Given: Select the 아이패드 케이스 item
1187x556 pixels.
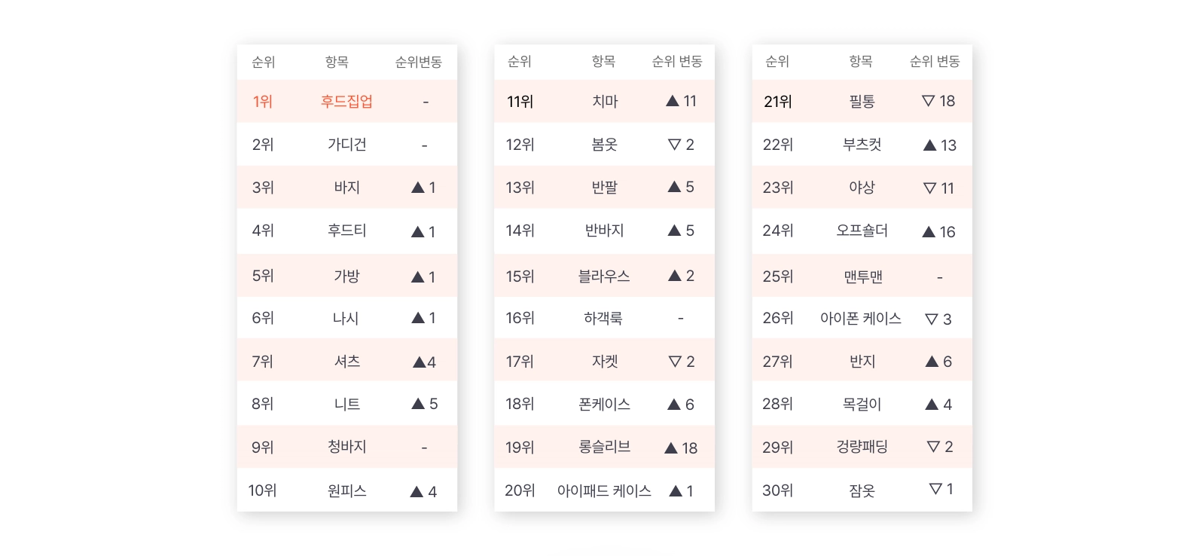Looking at the screenshot, I should point(604,490).
